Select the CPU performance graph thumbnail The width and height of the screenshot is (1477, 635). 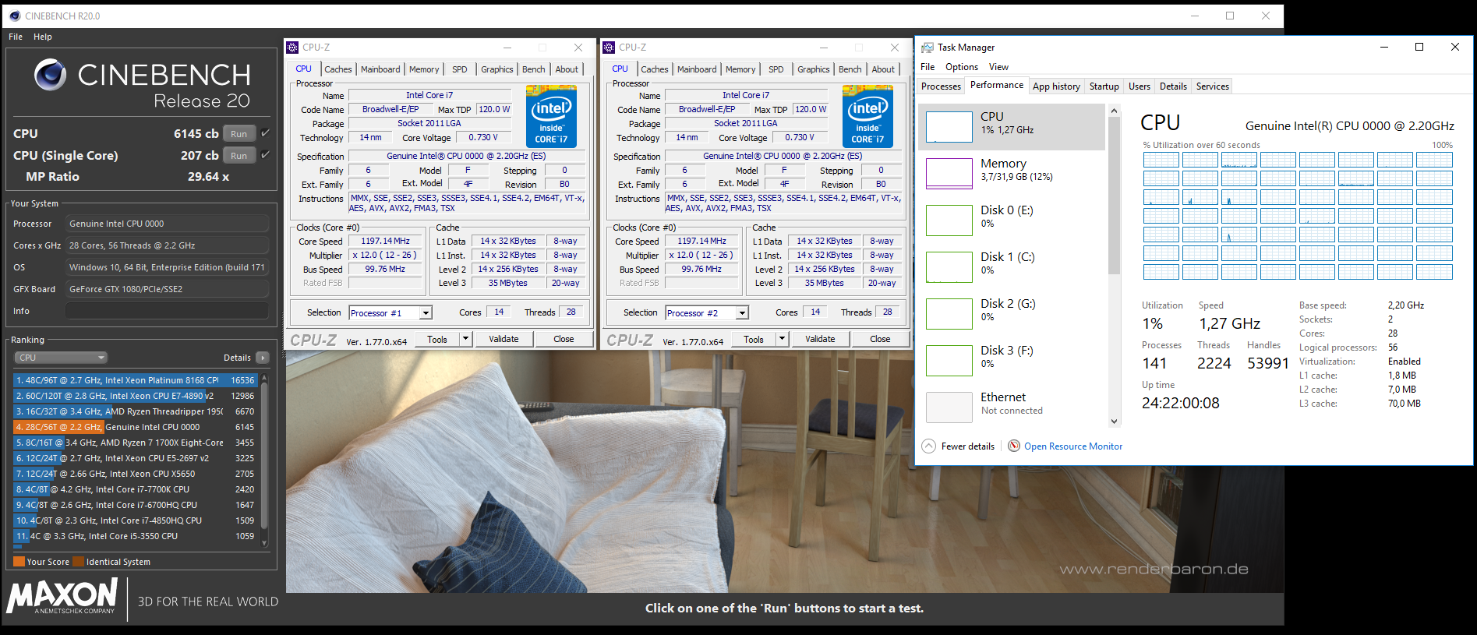coord(949,127)
